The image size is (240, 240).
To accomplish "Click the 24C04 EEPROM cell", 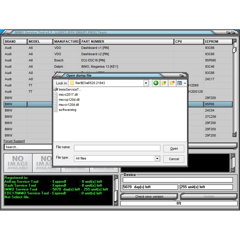I will tap(218, 110).
